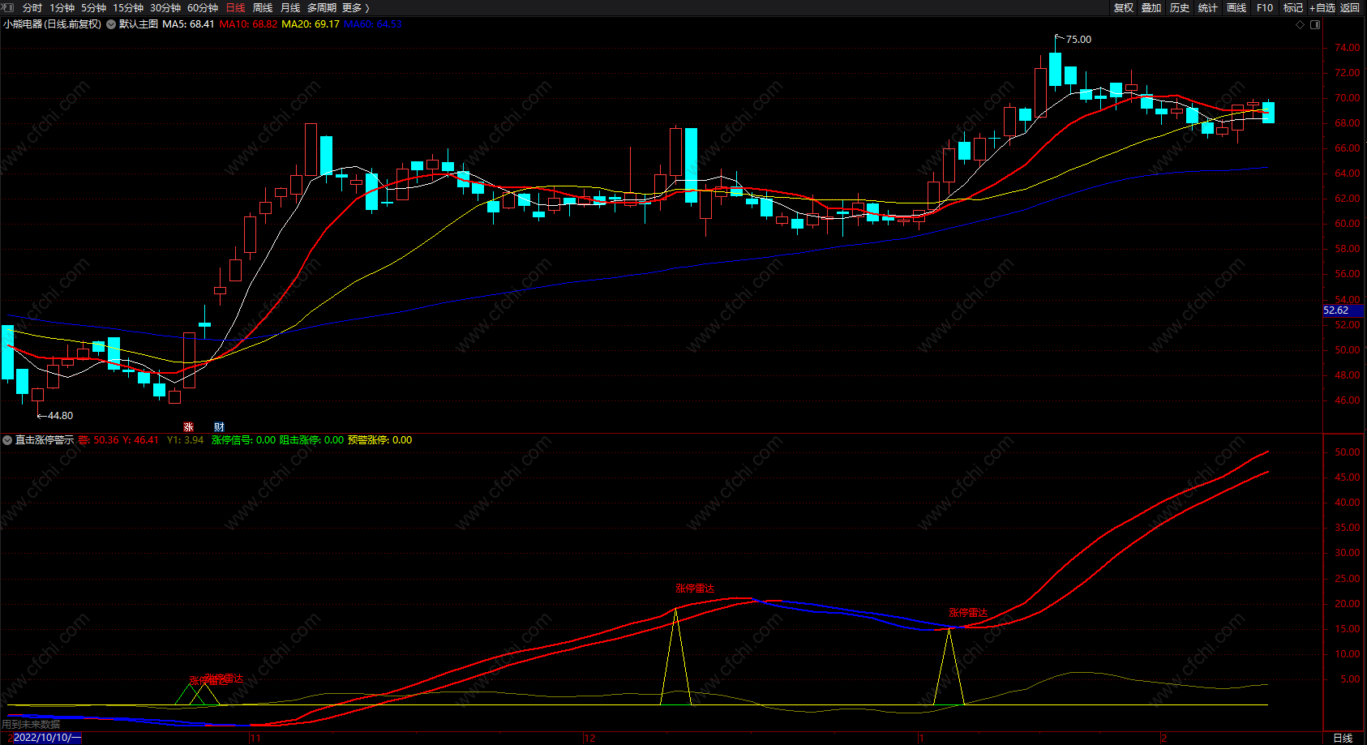Screen dimensions: 1367x745
Task: Click the 返回 back button
Action: (1350, 8)
